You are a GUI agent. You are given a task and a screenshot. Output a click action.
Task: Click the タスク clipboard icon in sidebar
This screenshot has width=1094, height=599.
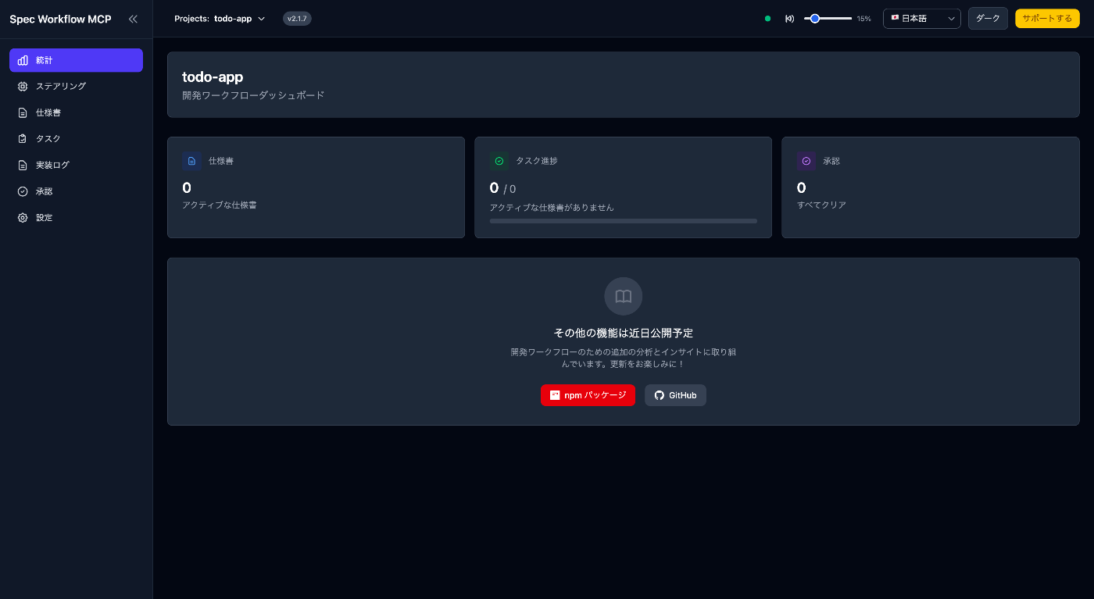point(23,139)
